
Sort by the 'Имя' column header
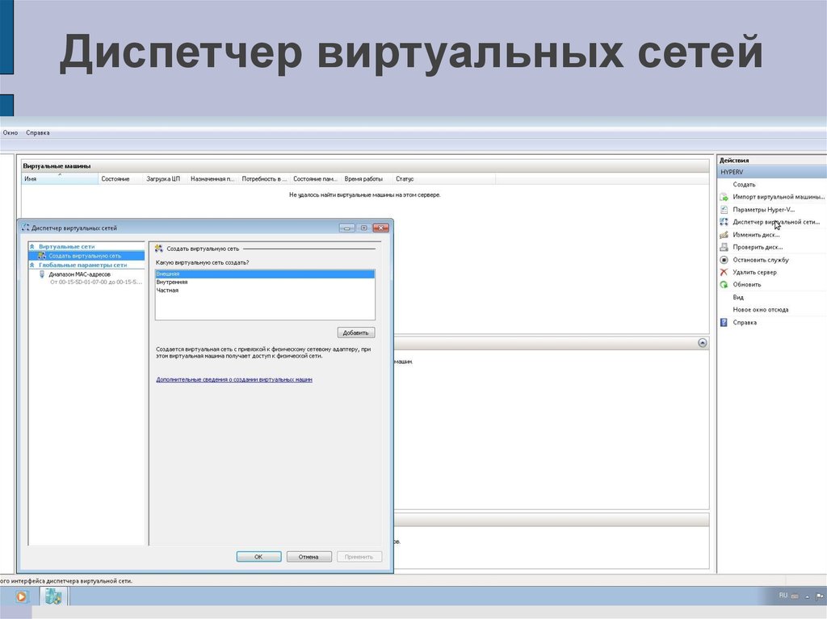tap(60, 178)
